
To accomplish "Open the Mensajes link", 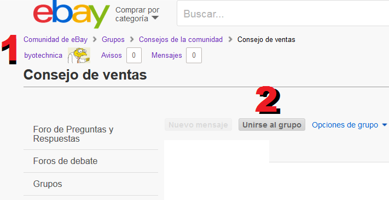I will (x=167, y=56).
